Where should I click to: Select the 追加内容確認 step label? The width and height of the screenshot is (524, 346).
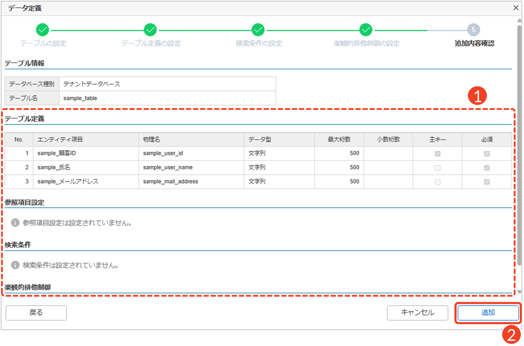pyautogui.click(x=474, y=43)
